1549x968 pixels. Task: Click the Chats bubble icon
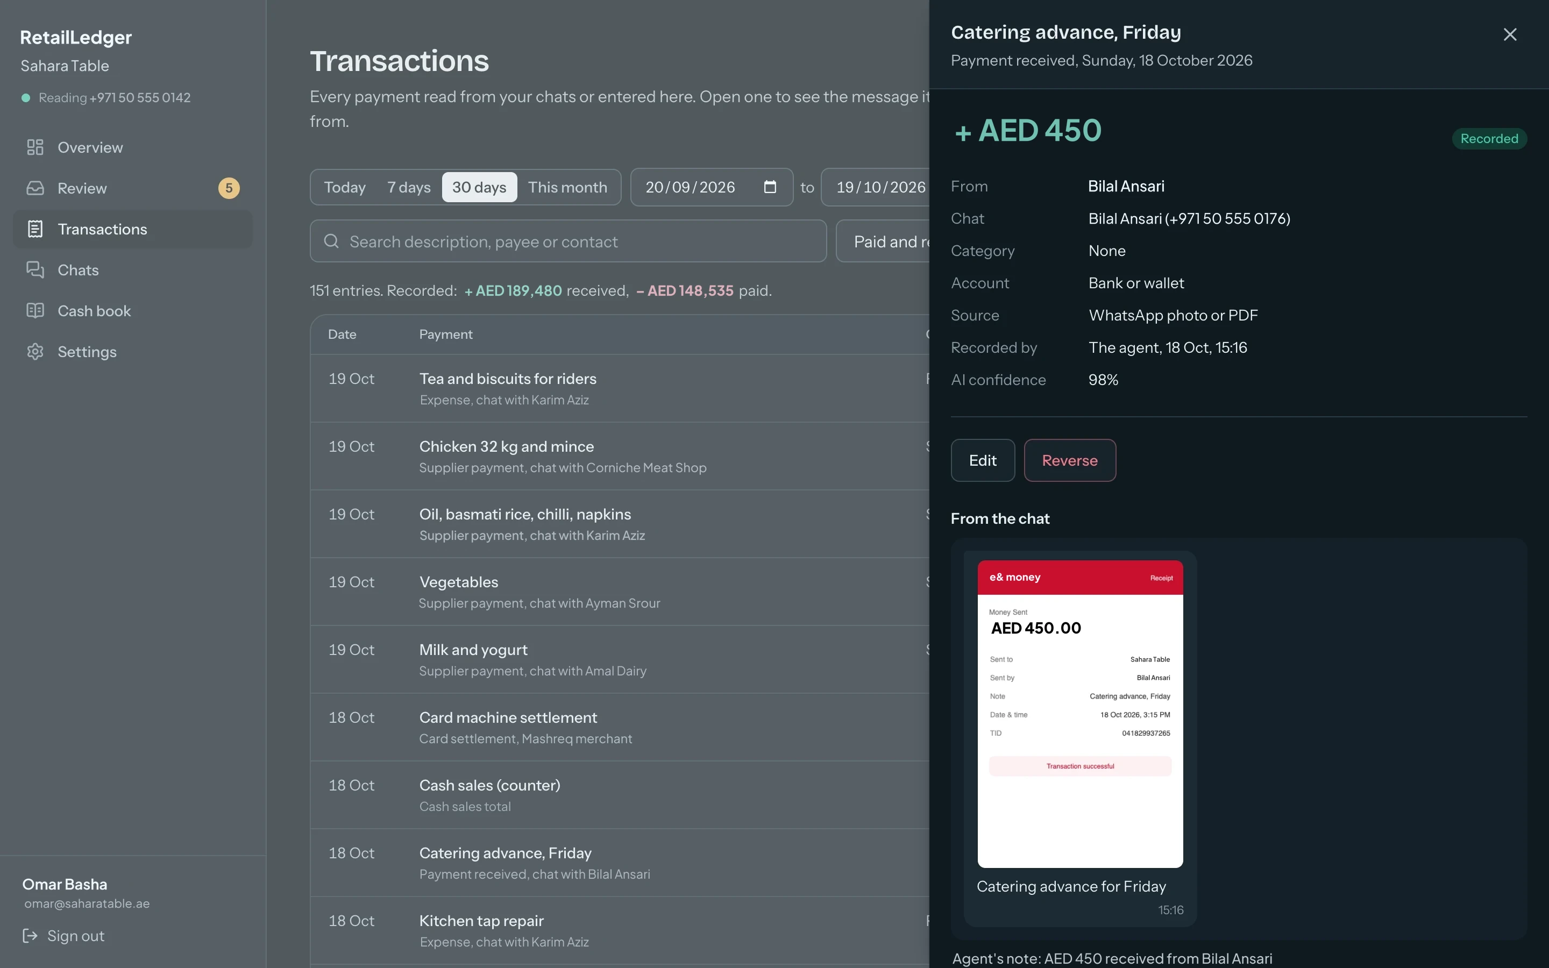pos(35,270)
